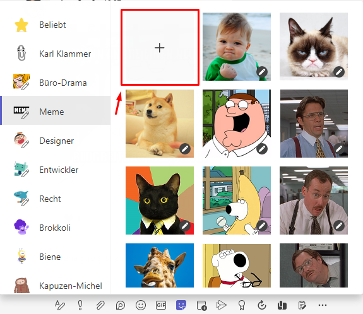Image resolution: width=363 pixels, height=314 pixels.
Task: Switch to the Entwickler category
Action: point(56,170)
